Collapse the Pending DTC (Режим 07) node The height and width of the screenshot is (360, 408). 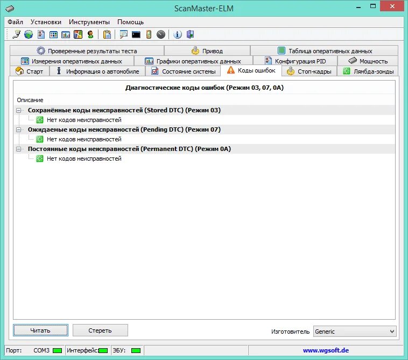tap(18, 129)
